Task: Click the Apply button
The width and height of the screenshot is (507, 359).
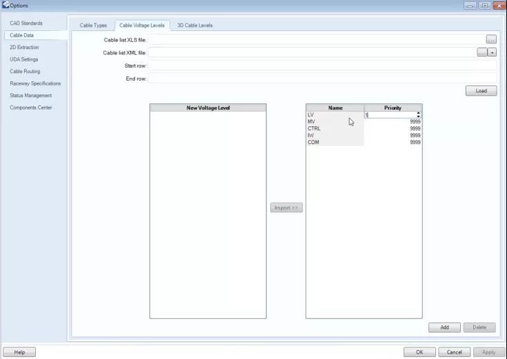Action: pos(488,352)
